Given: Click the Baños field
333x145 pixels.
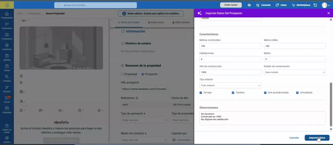Looking at the screenshot, I should [x=295, y=59].
